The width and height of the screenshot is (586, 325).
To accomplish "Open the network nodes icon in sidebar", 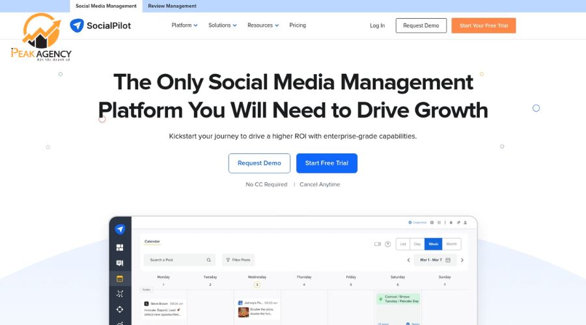I will tap(120, 294).
